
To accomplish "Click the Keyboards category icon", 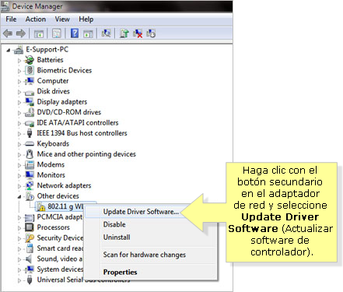I will point(30,143).
